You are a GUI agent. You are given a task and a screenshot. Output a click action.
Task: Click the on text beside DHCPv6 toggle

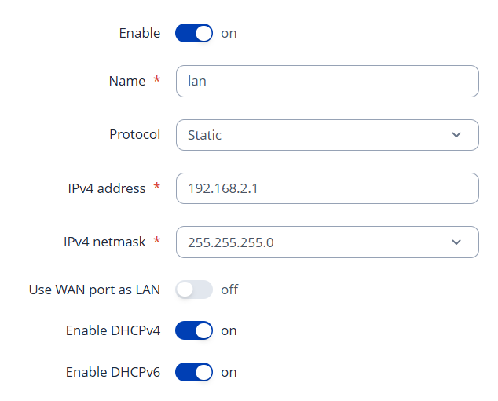click(x=229, y=371)
